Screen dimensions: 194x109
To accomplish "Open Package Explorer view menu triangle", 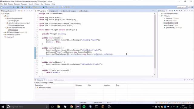I will [x=24, y=11].
